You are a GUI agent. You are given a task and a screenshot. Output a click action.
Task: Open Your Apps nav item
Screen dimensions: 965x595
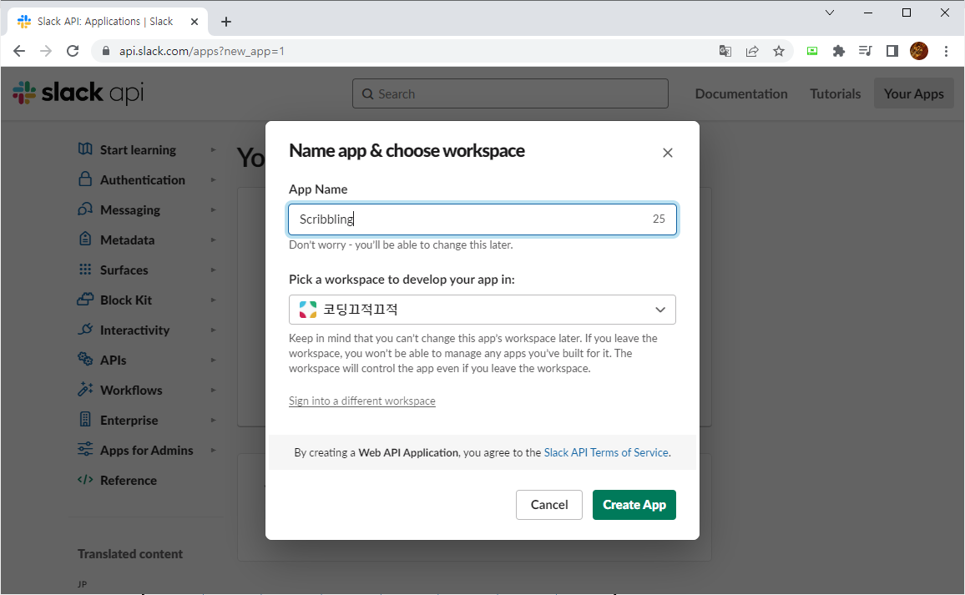coord(914,93)
